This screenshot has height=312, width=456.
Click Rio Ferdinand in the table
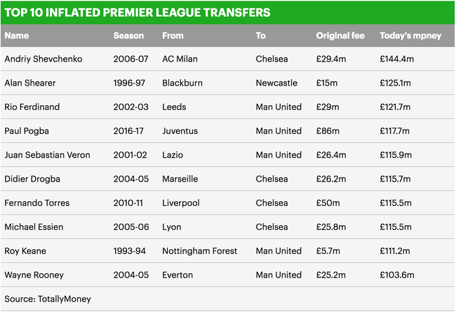coord(32,107)
